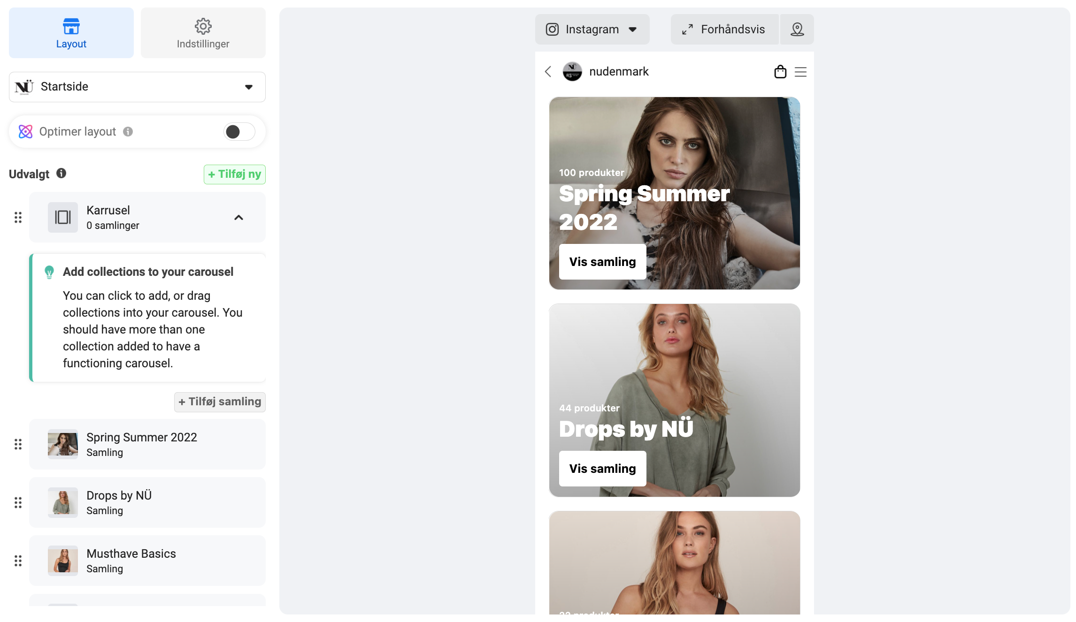1076x622 pixels.
Task: Click the Indstillinger gear icon
Action: click(203, 26)
